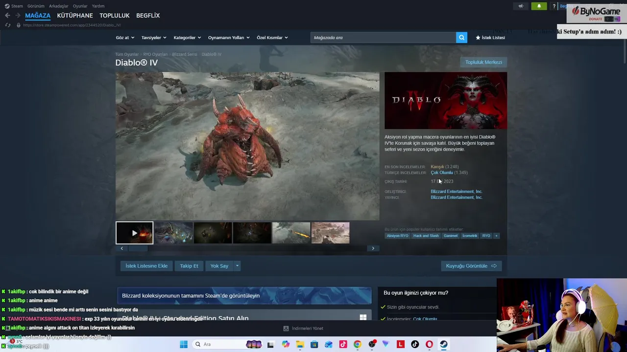627x352 pixels.
Task: Click the Steam forward navigation arrow
Action: tap(17, 16)
